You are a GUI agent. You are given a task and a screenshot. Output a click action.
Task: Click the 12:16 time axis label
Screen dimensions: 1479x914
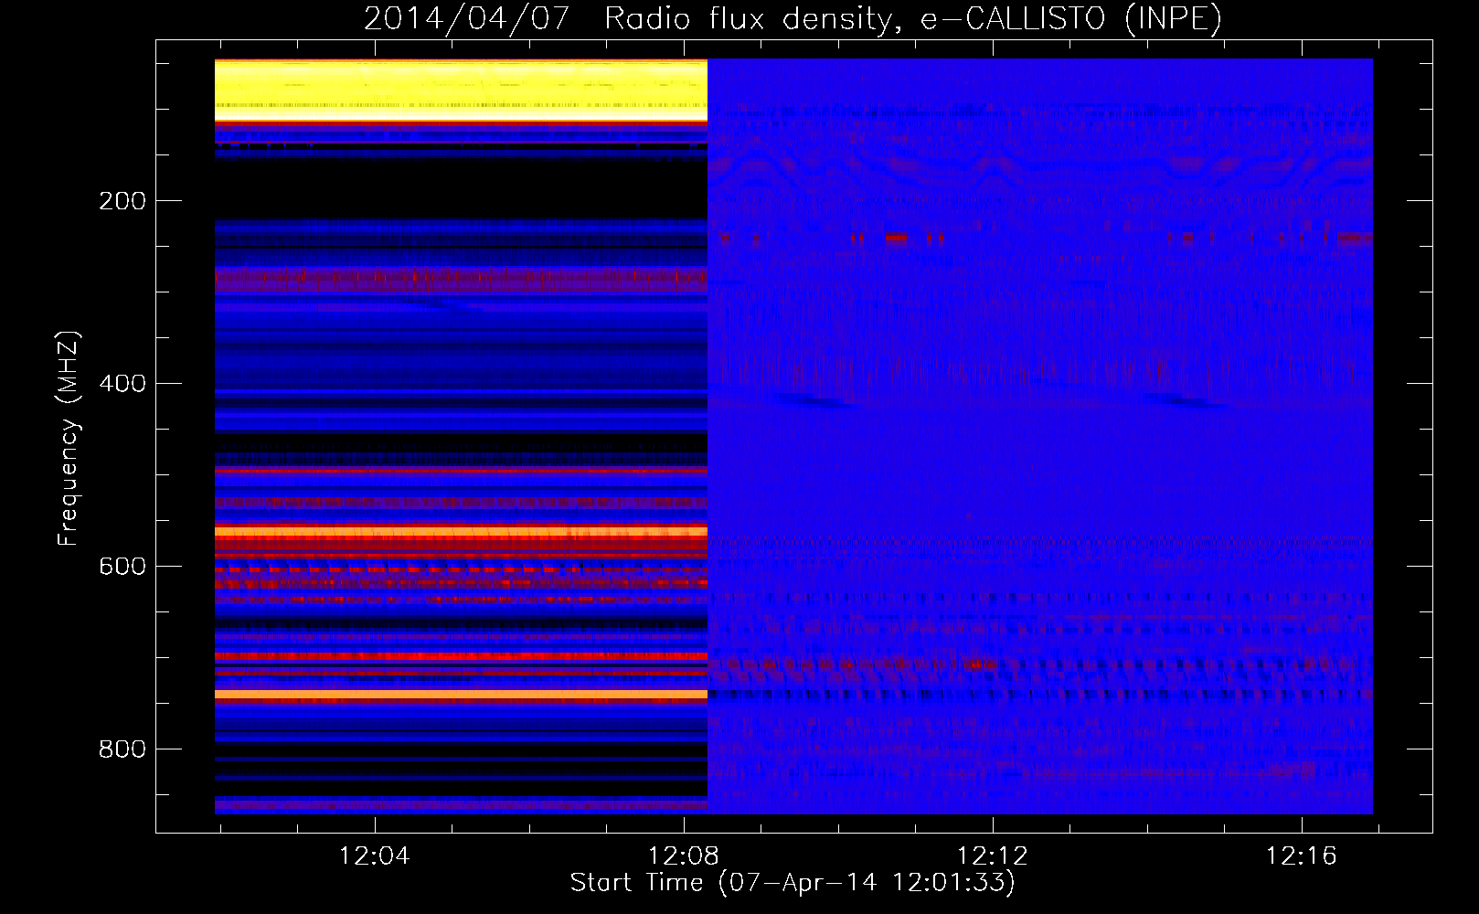[x=1301, y=856]
